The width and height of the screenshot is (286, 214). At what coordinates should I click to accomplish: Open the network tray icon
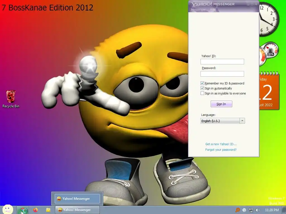251,210
